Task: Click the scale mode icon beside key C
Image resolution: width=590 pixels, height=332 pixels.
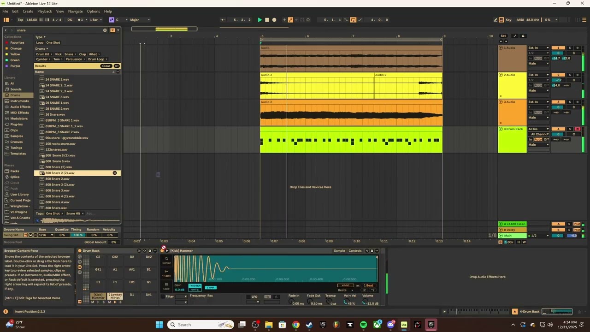Action: (111, 20)
